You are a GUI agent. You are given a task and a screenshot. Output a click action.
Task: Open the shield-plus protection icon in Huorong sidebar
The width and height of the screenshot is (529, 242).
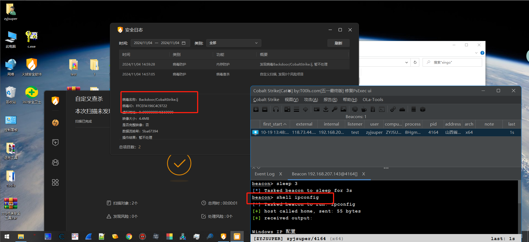[55, 142]
